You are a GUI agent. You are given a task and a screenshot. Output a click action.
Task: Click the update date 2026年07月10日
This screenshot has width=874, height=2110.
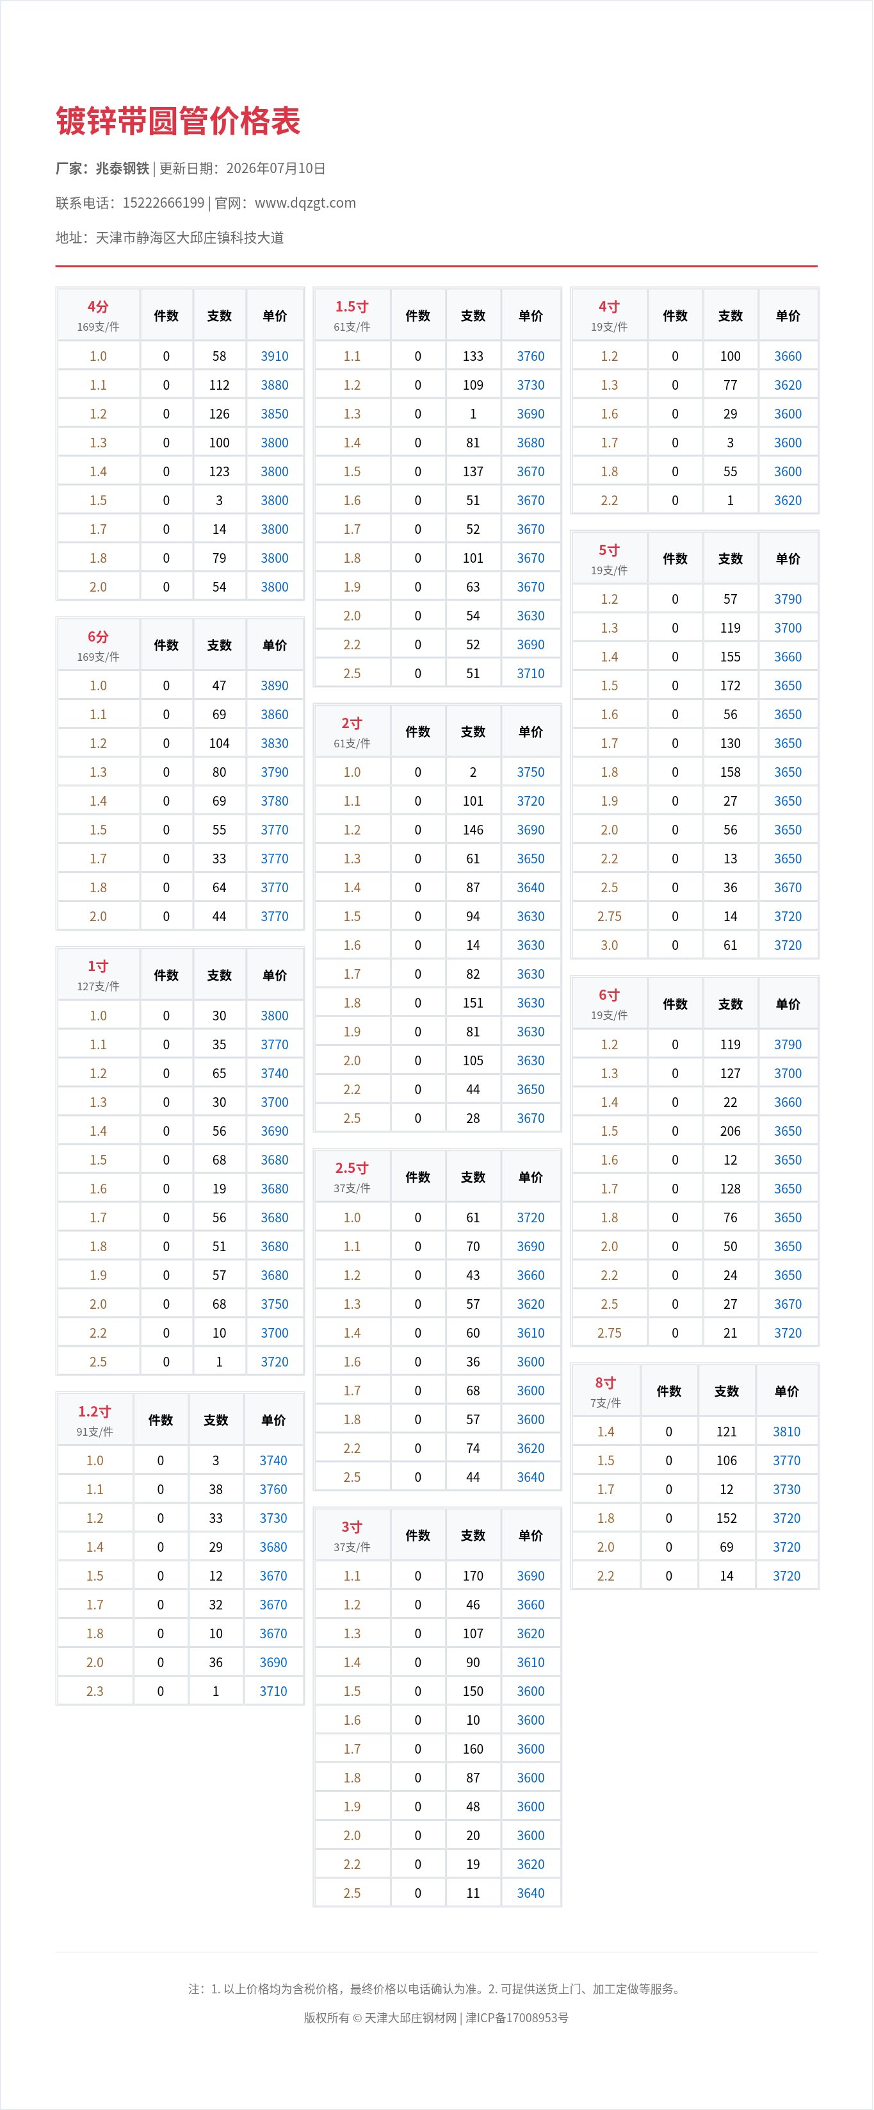276,169
